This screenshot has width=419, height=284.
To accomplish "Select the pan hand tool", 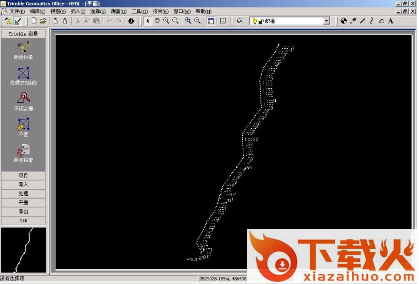I will coord(157,21).
